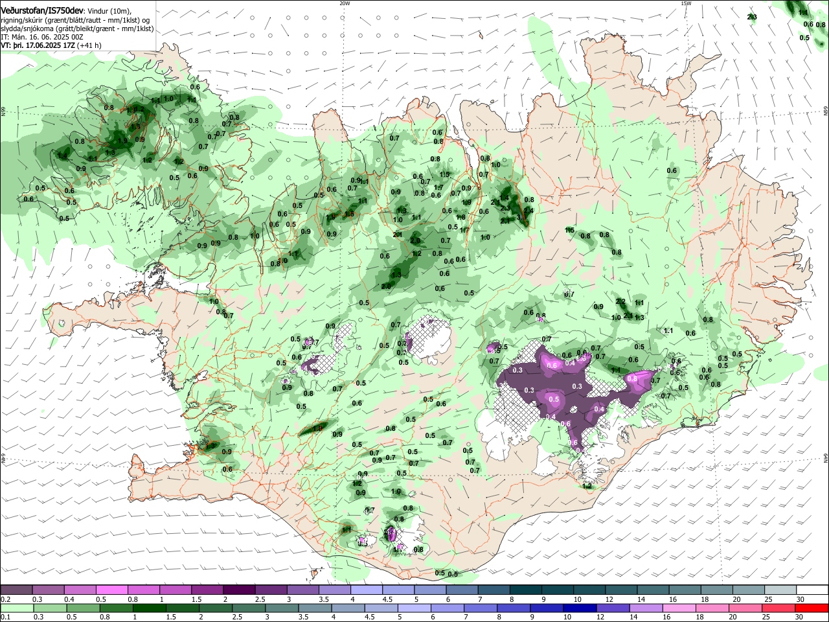829x622 pixels.
Task: Click the 3 violet swatch on the snow scale
Action: 302,590
